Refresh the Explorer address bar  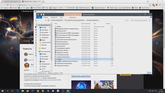coord(128,20)
